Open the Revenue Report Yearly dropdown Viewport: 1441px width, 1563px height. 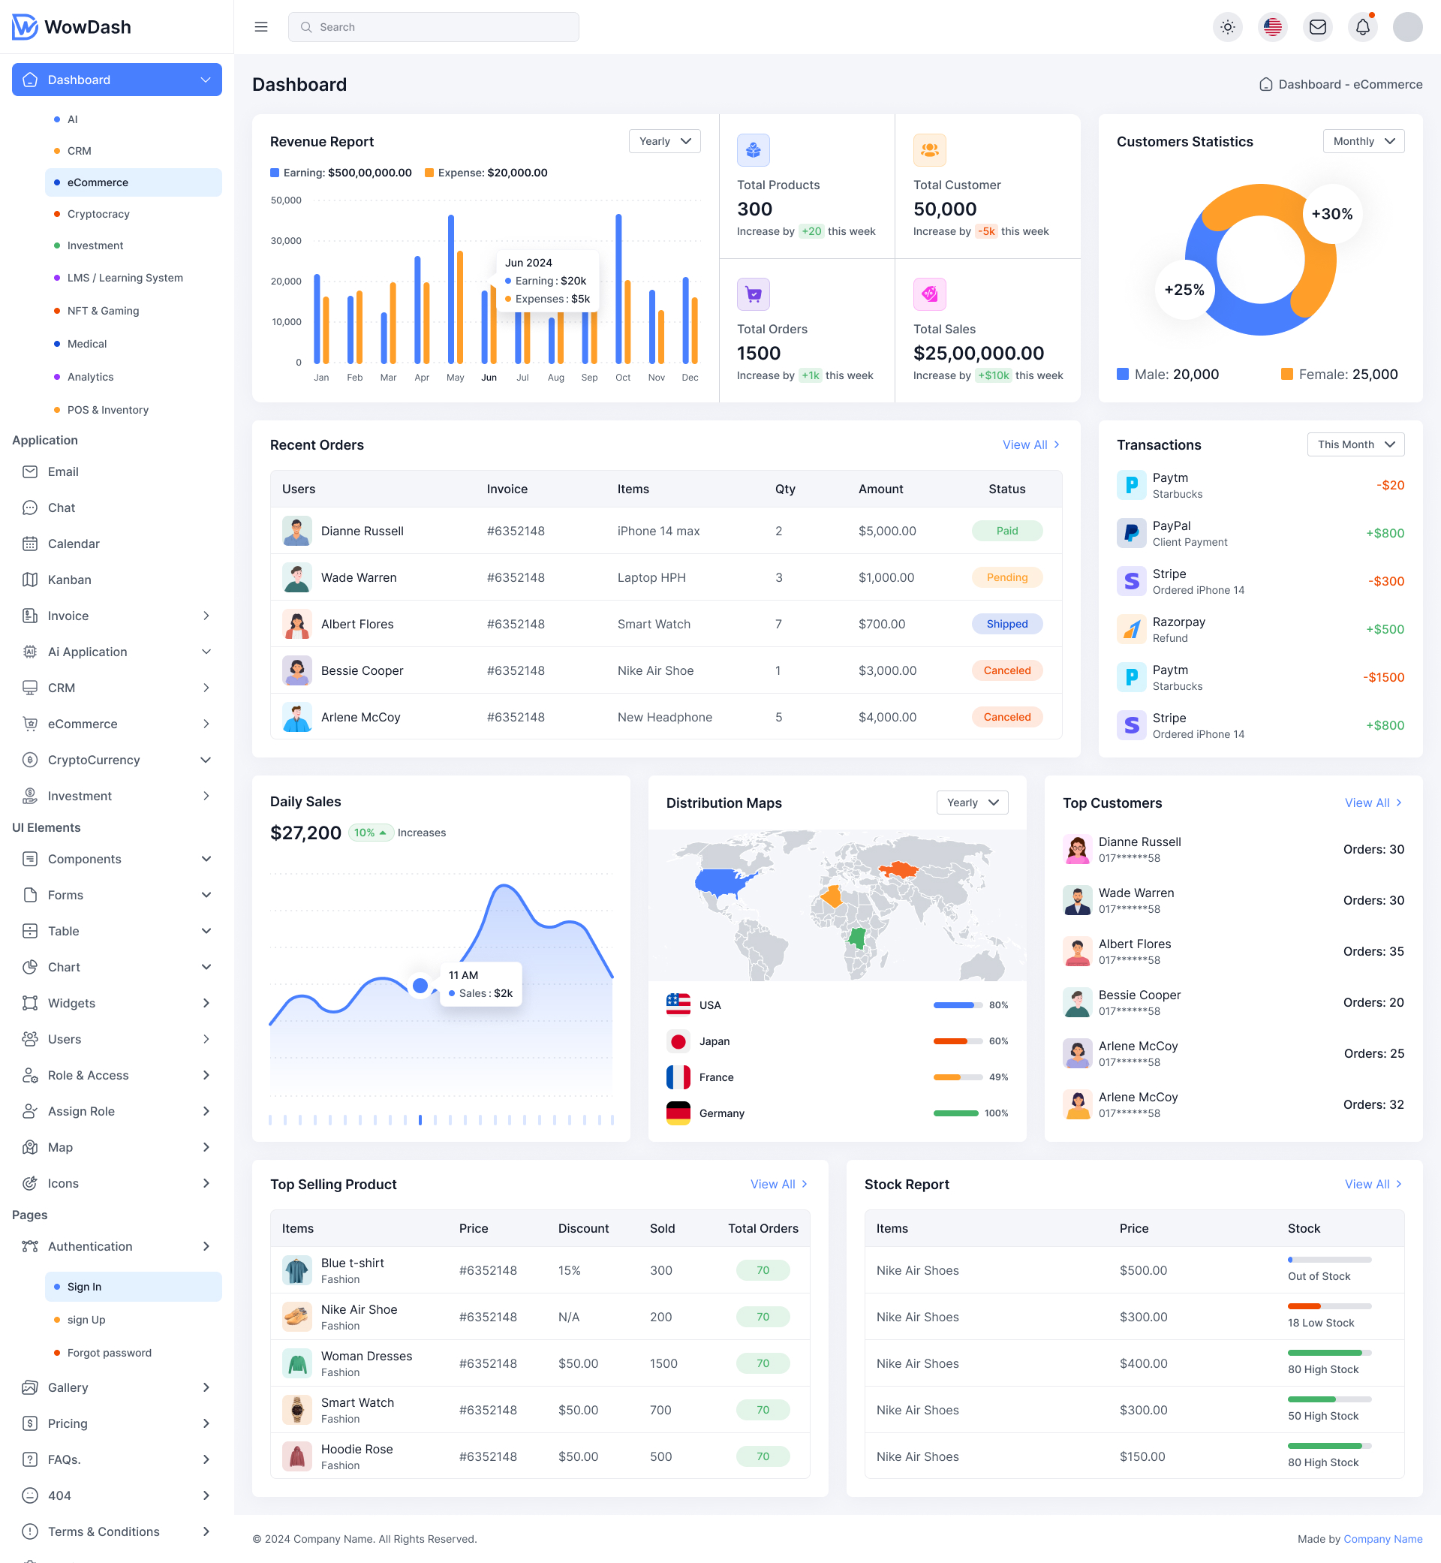pos(664,141)
